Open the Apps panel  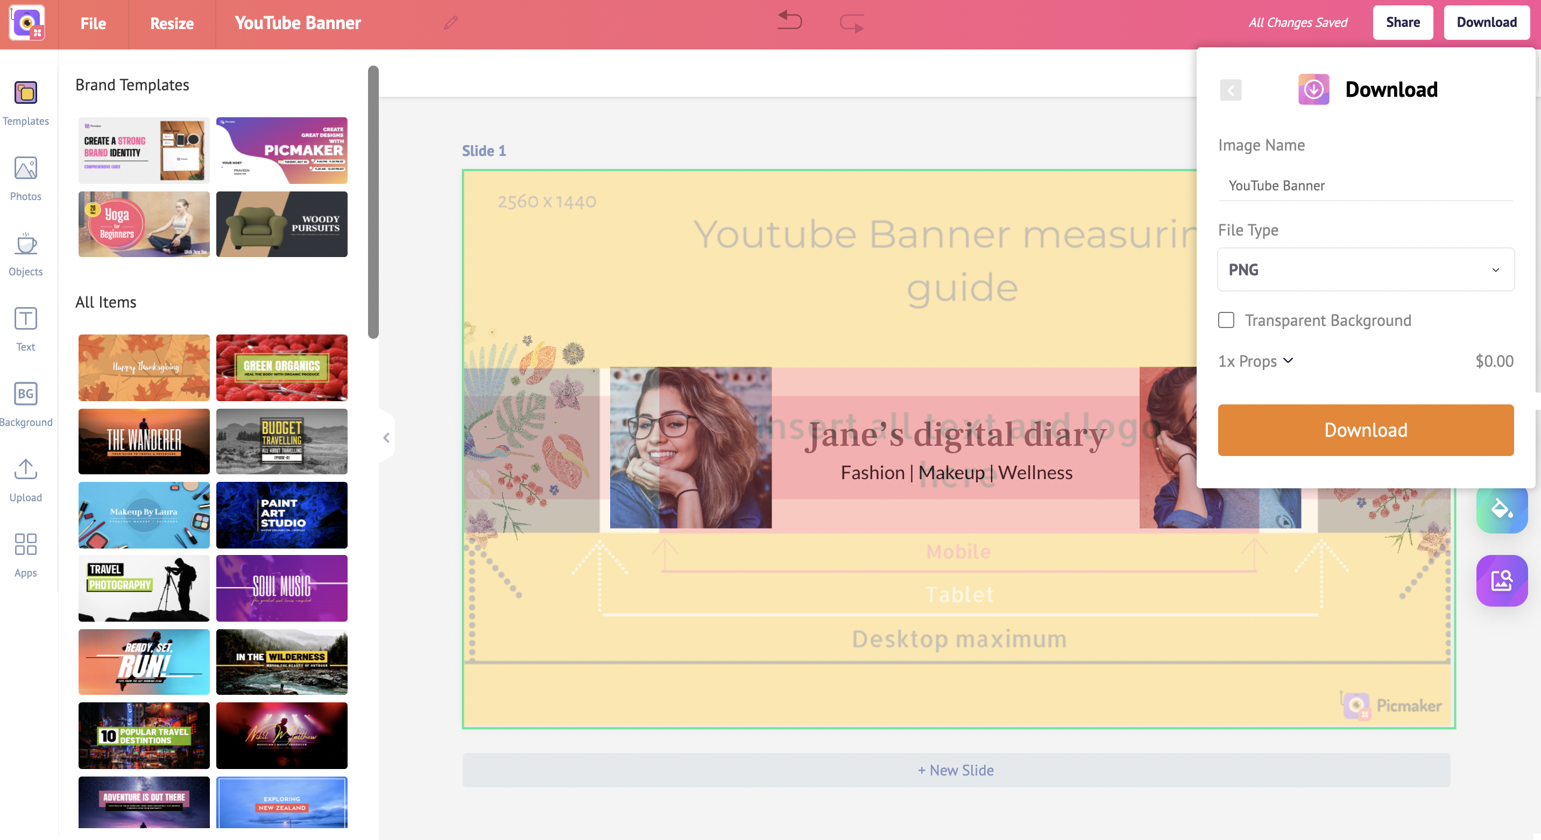[x=26, y=555]
